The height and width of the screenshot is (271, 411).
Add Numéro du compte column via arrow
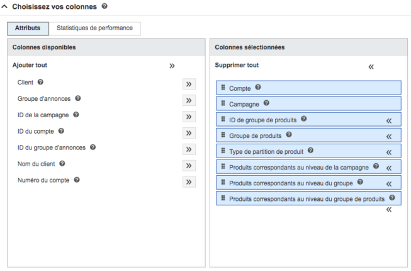click(x=188, y=182)
